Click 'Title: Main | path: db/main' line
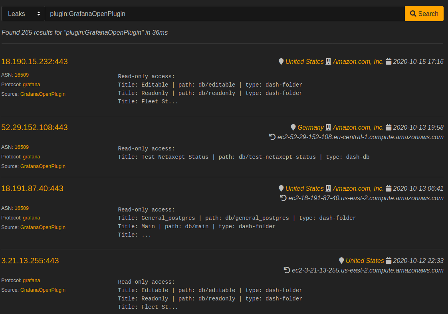 [196, 227]
